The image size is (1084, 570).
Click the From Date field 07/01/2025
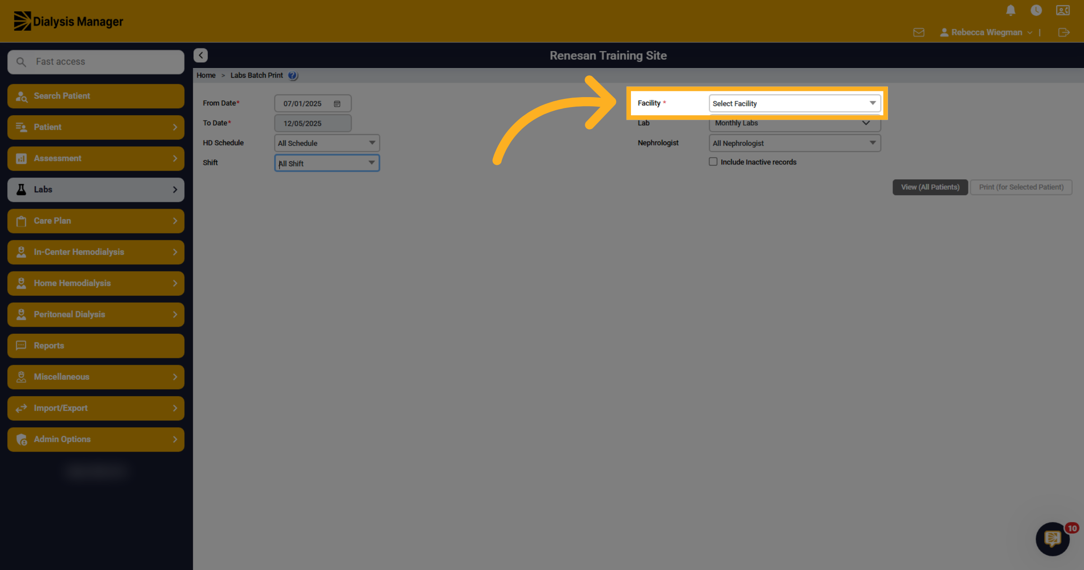(x=313, y=103)
